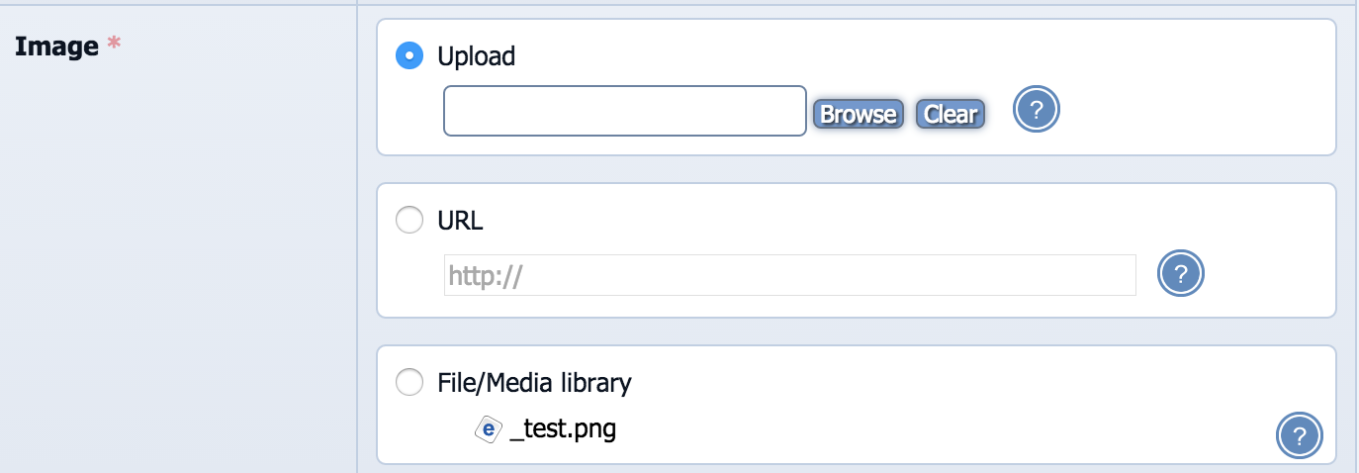The image size is (1359, 473).
Task: Click the 'Upload' option label text
Action: 476,56
